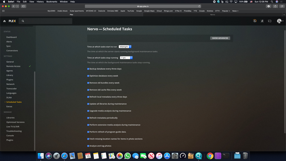Click the sidebar vertical scrollbar

tap(35, 111)
